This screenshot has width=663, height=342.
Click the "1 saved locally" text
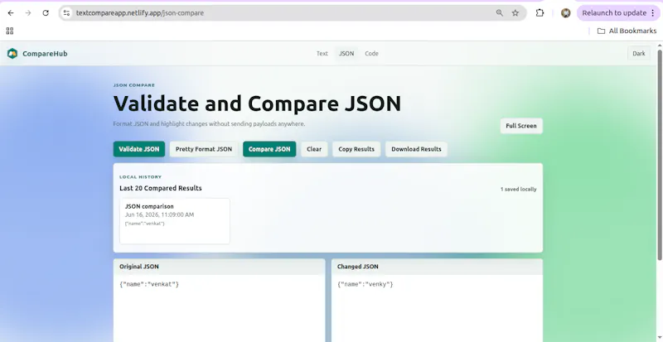(x=519, y=189)
